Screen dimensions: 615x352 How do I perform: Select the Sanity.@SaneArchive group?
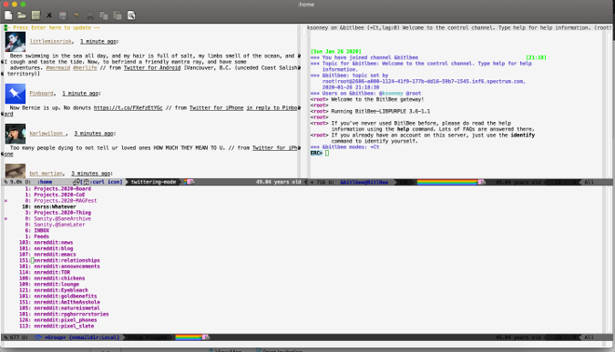[62, 218]
